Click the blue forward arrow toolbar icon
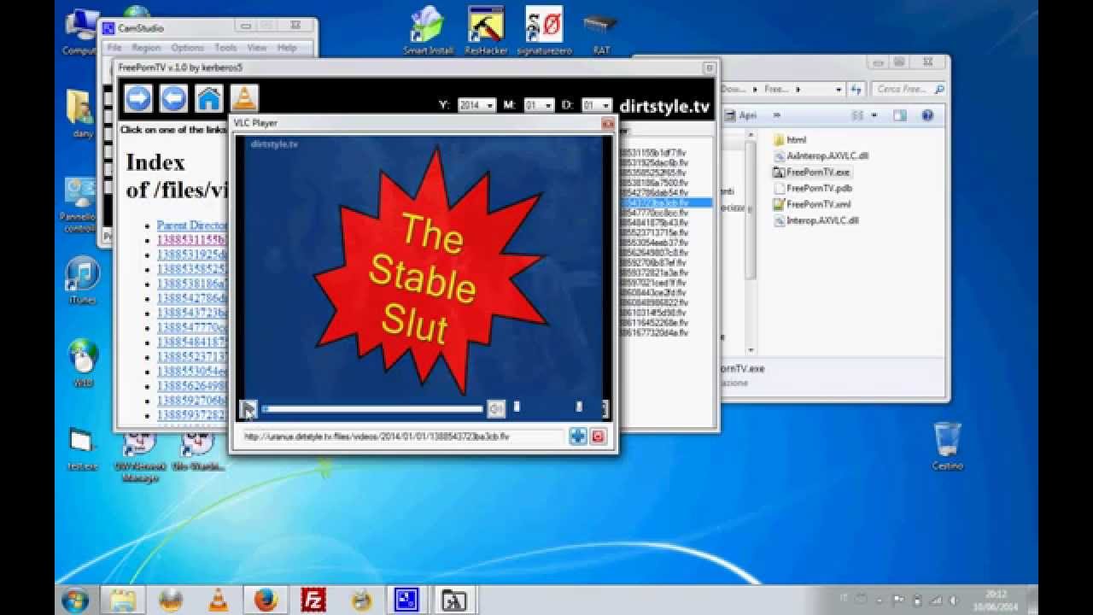Screen dimensions: 1093x615 pos(138,98)
